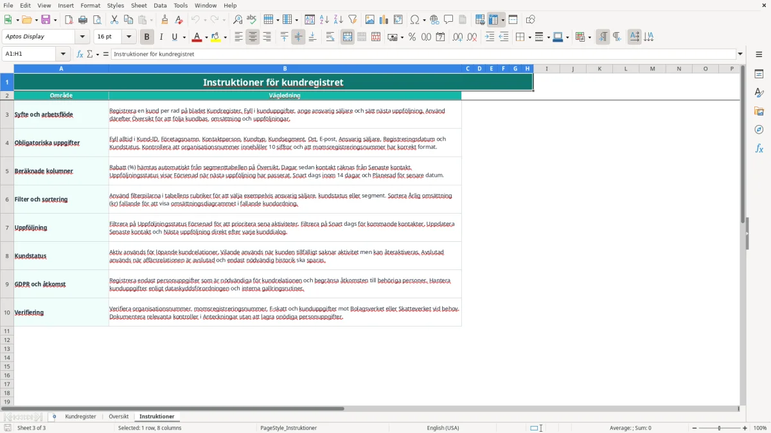771x433 pixels.
Task: Print the spreadsheet
Action: (x=83, y=20)
